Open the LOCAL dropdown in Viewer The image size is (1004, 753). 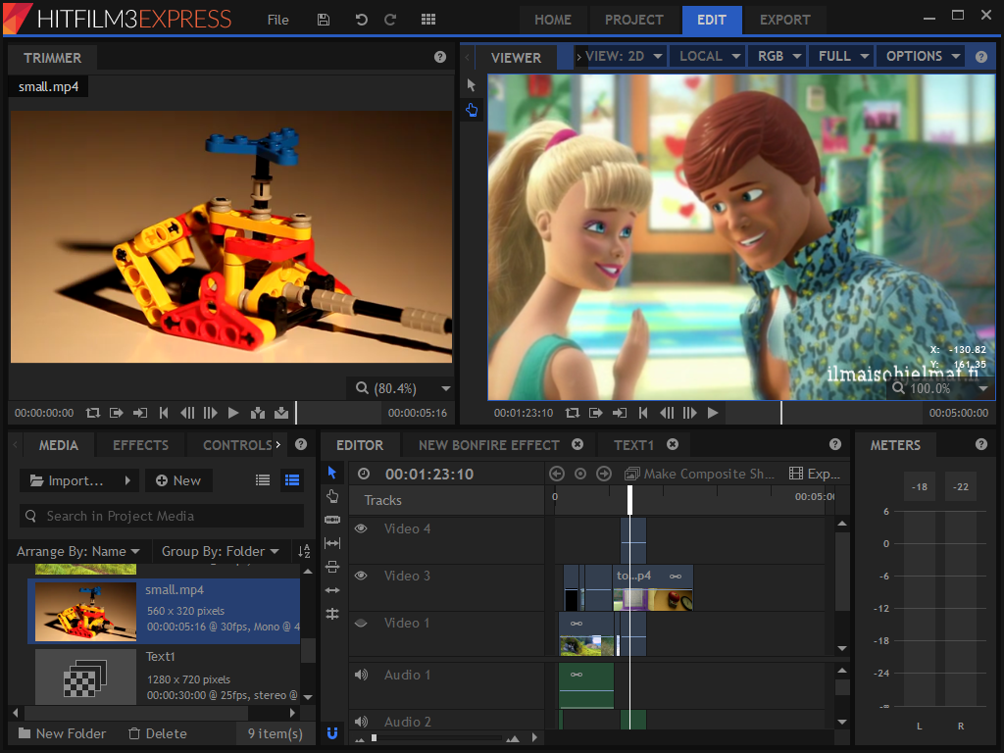(x=710, y=56)
